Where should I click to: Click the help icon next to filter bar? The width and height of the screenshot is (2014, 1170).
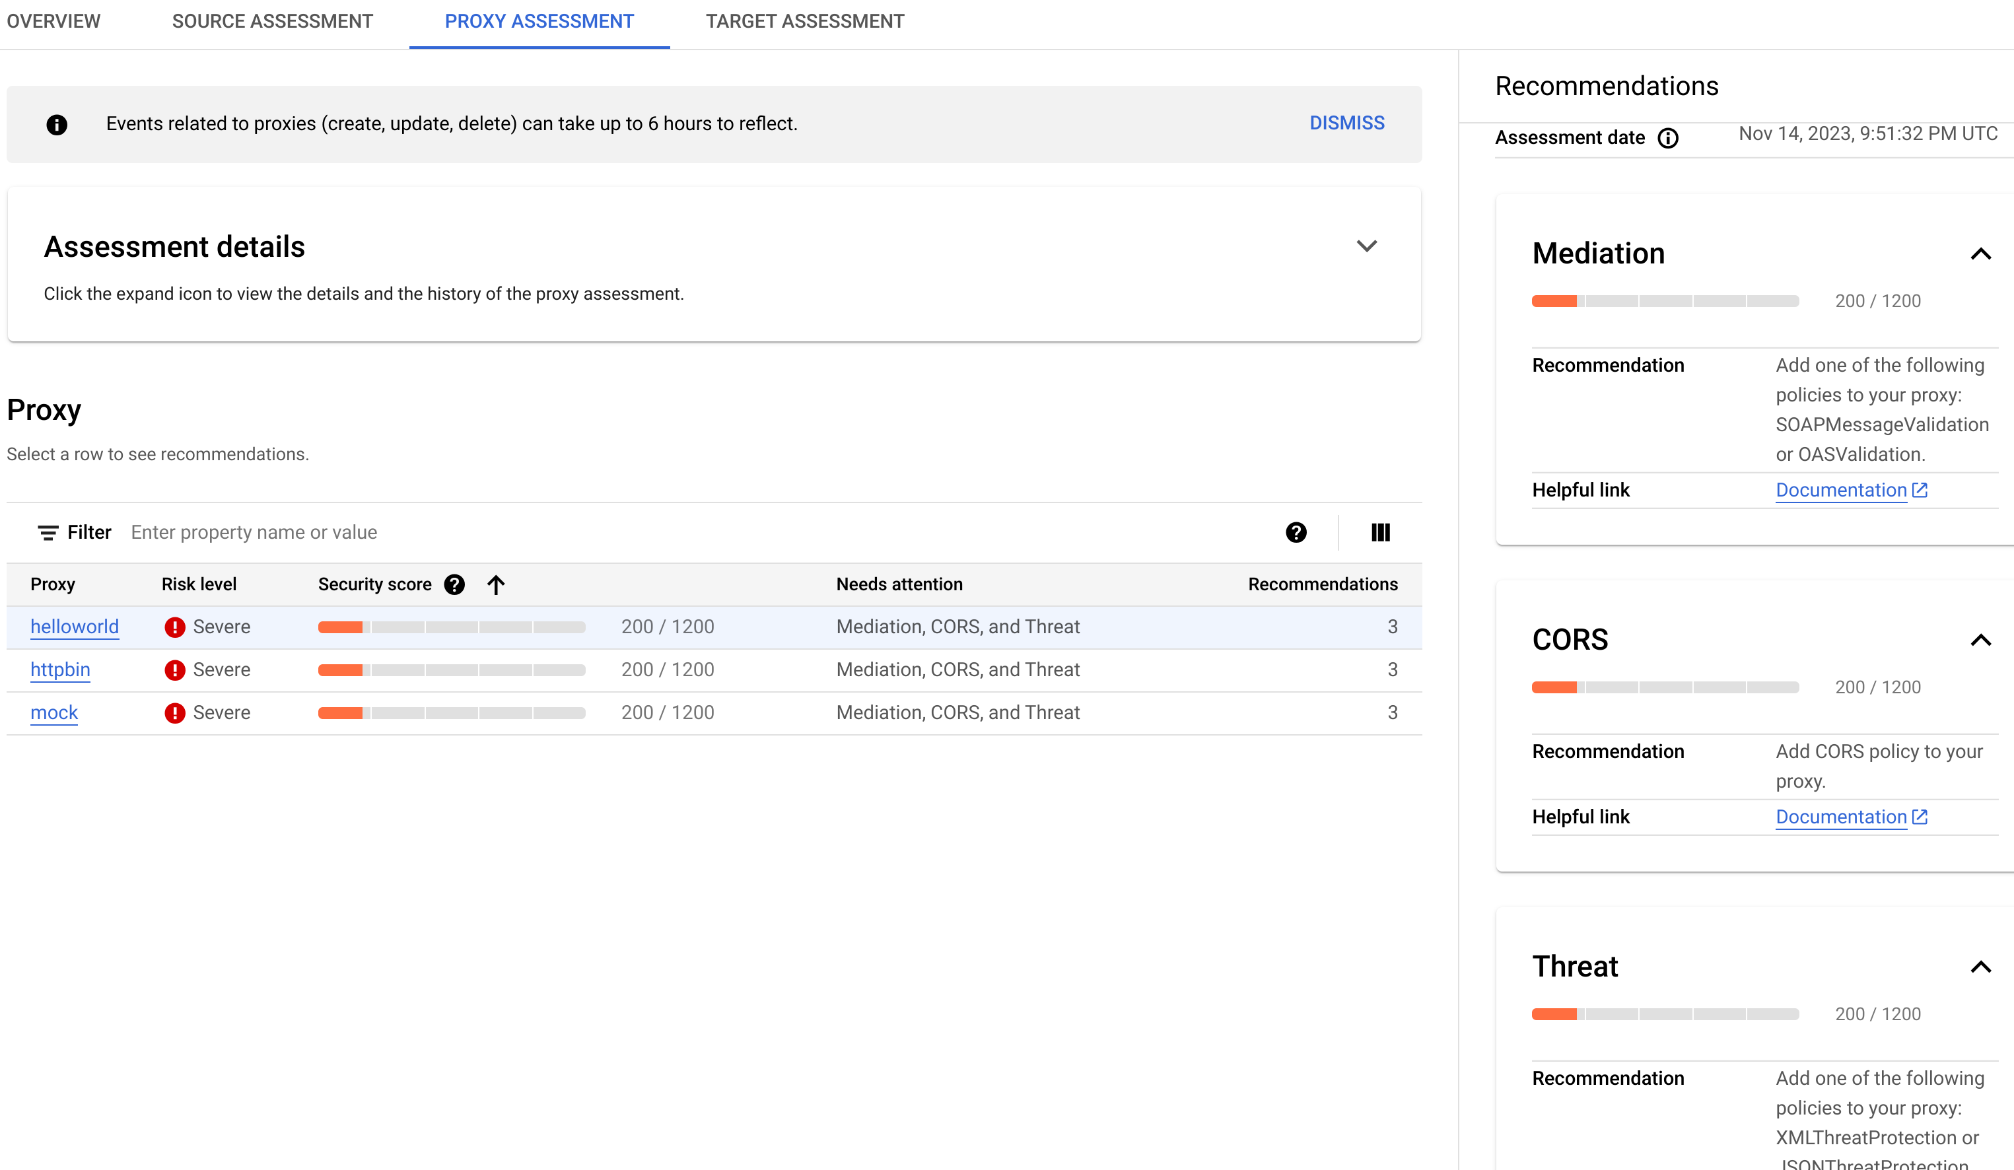(x=1296, y=531)
